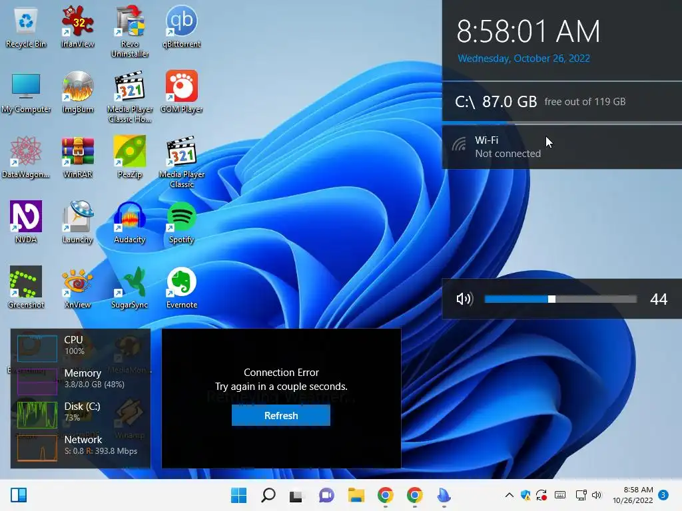Click the C:\ free disk space widget
Screen dimensions: 682x511
pyautogui.click(x=562, y=102)
